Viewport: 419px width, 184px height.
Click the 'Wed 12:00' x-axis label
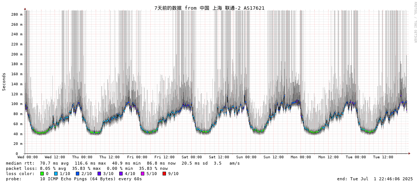55,157
